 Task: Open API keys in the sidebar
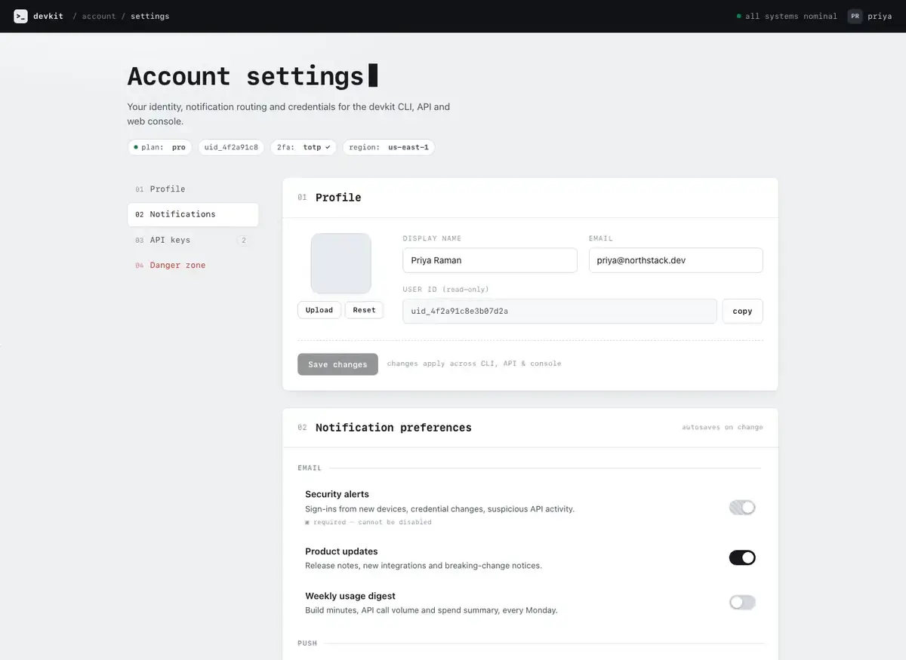193,240
